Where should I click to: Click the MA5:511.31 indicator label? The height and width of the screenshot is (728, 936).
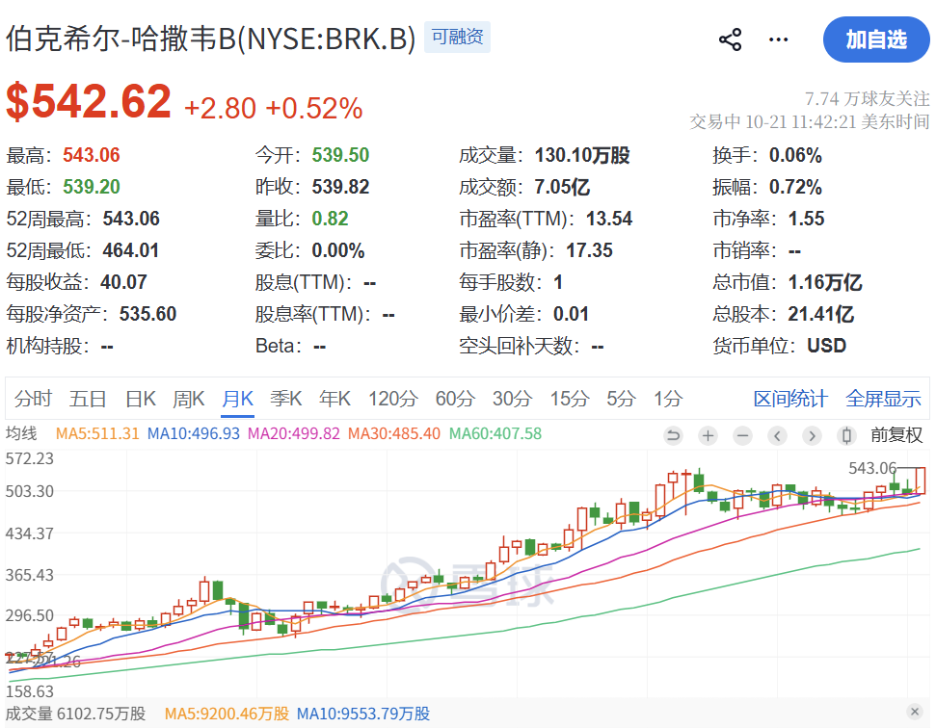97,433
